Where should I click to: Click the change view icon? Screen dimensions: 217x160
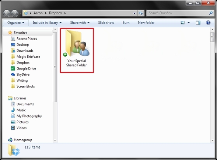click(x=183, y=23)
